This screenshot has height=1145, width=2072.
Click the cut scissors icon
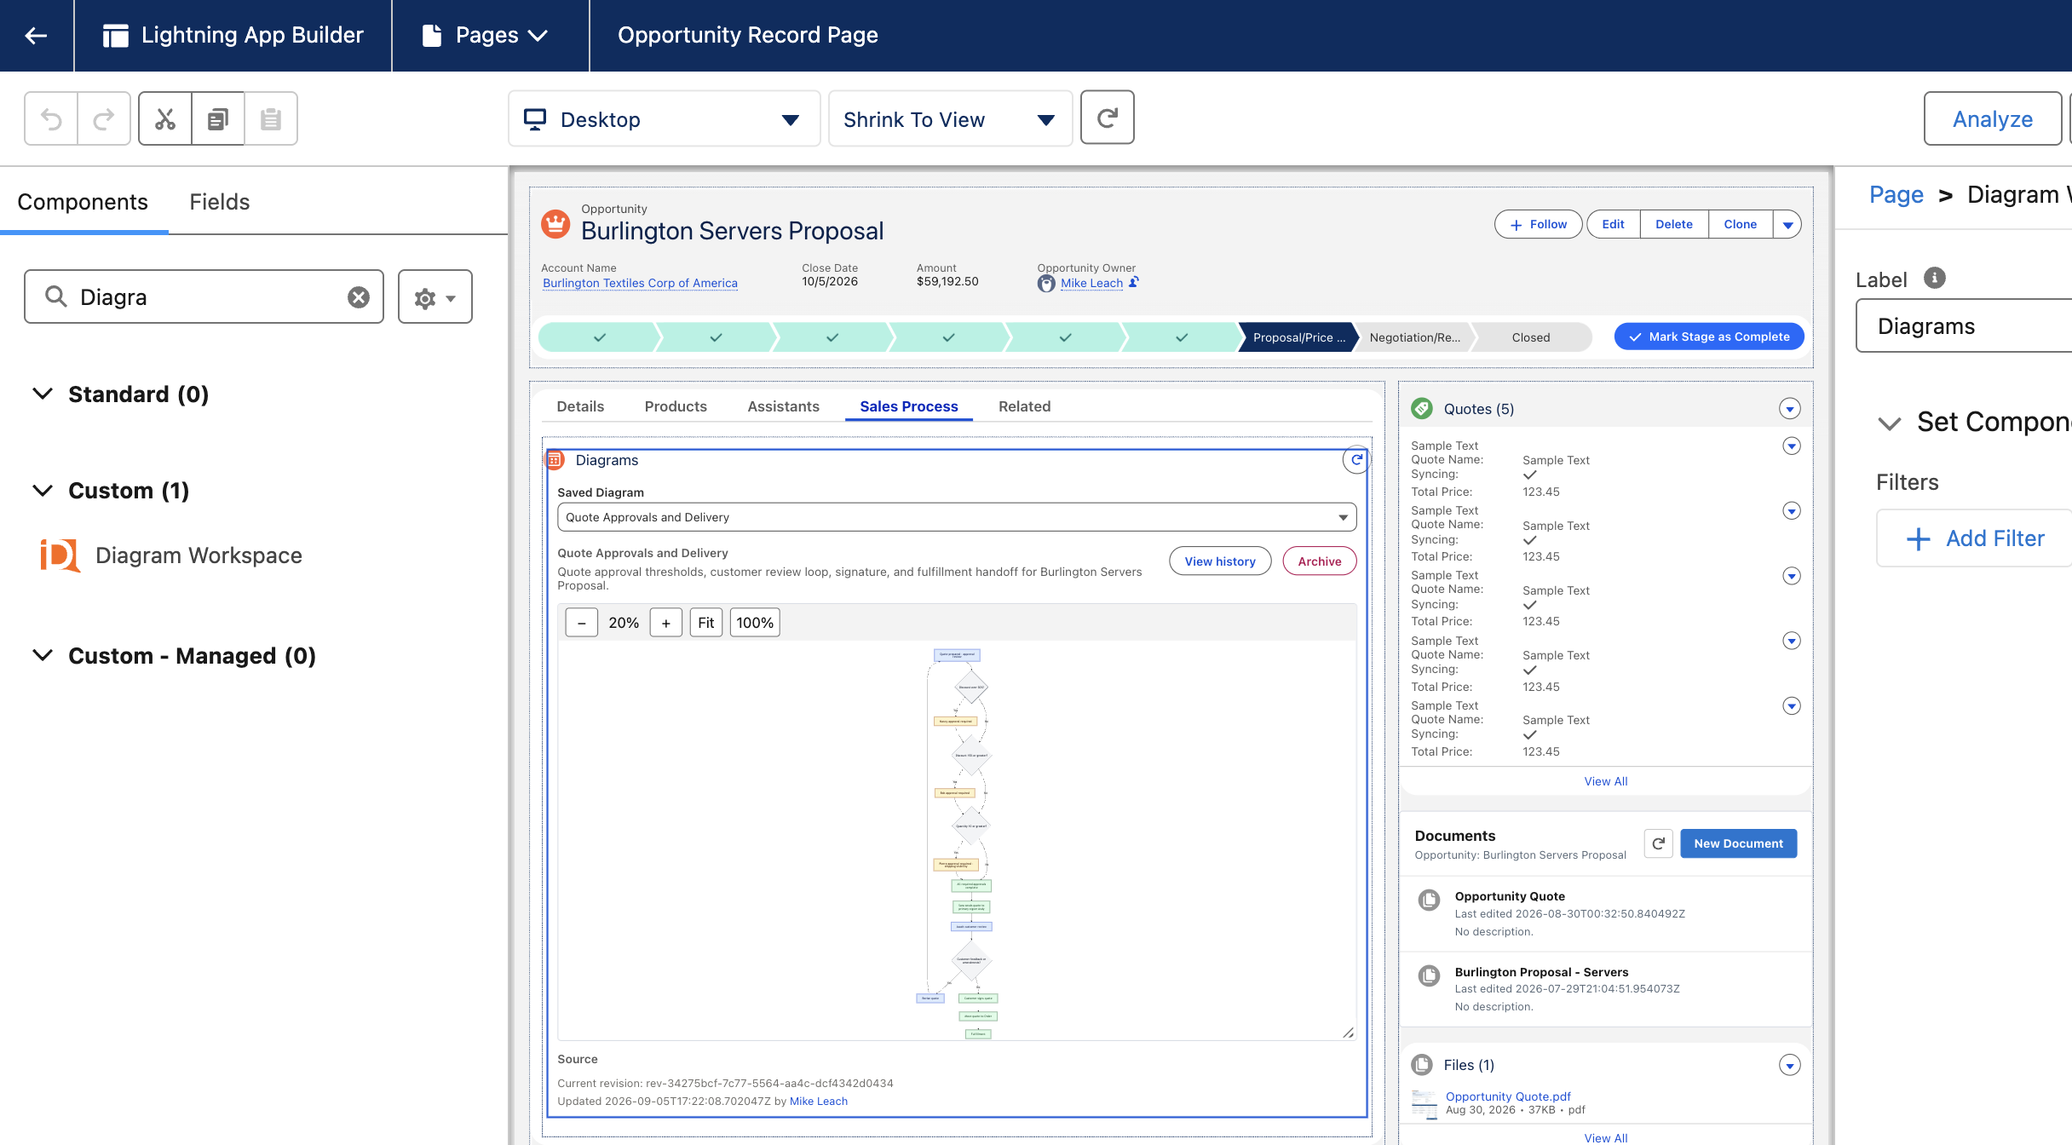click(165, 118)
